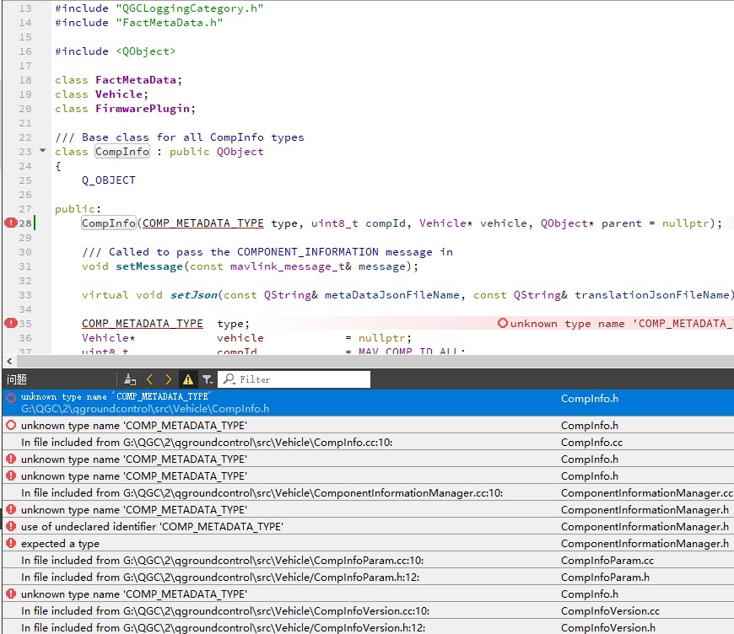Screen dimensions: 734x634
Task: Focus the issues Filter input field
Action: point(295,379)
